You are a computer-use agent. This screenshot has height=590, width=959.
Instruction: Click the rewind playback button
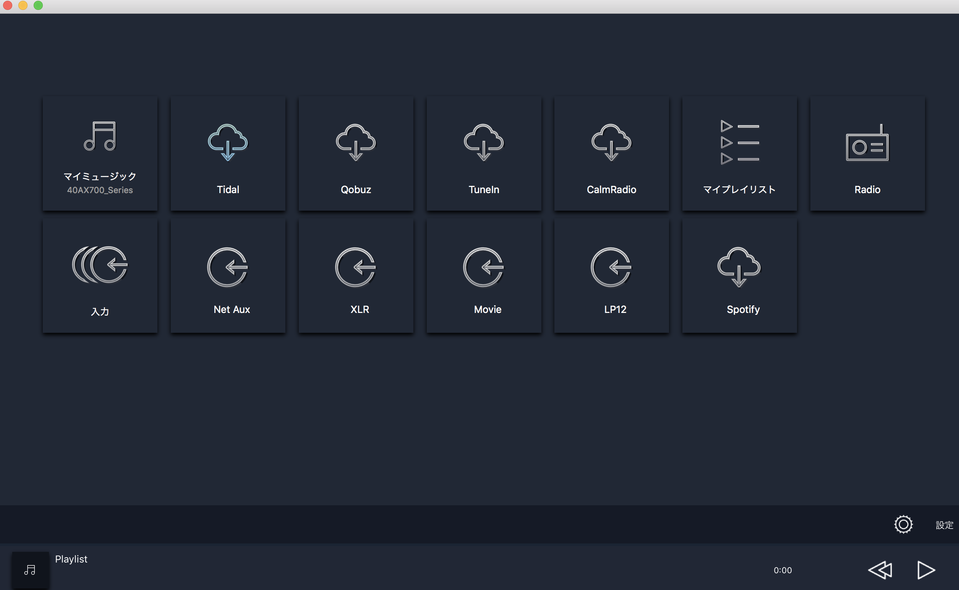point(880,570)
